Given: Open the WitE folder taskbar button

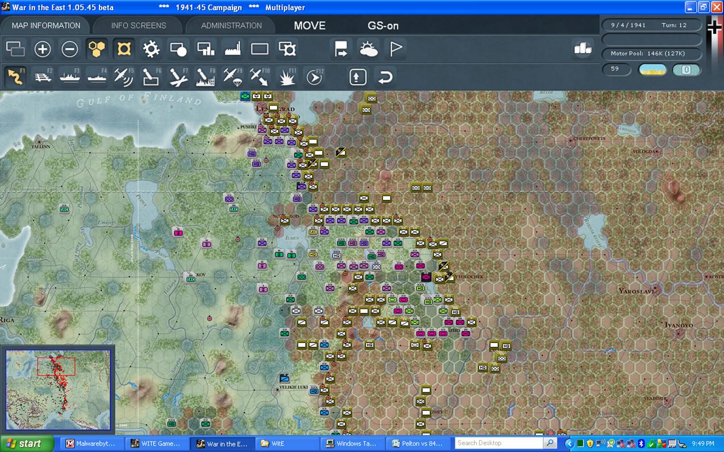Looking at the screenshot, I should coord(286,443).
